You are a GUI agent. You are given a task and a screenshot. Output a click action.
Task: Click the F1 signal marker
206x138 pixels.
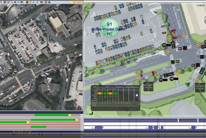click(160, 79)
